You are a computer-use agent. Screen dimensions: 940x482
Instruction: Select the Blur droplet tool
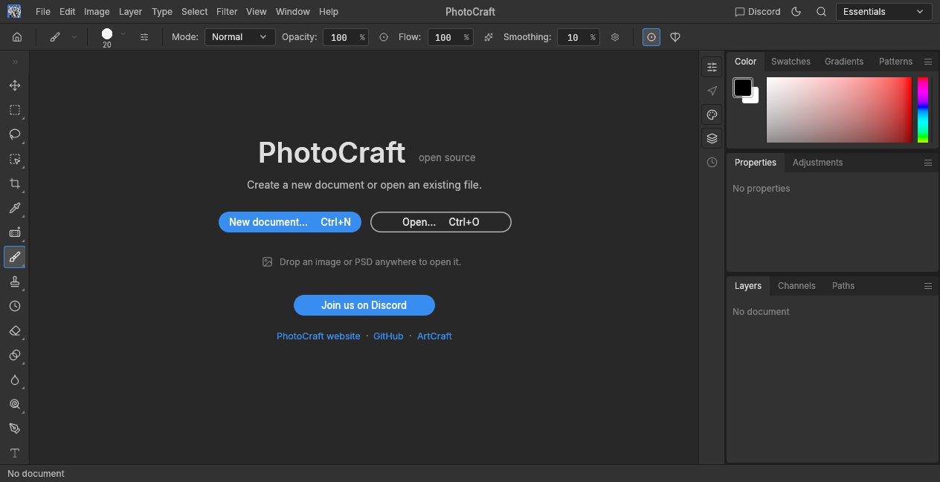pos(14,380)
